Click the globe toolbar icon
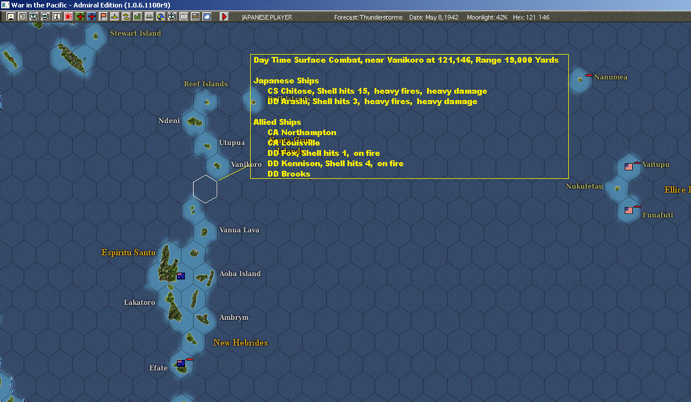The width and height of the screenshot is (691, 402). click(161, 17)
